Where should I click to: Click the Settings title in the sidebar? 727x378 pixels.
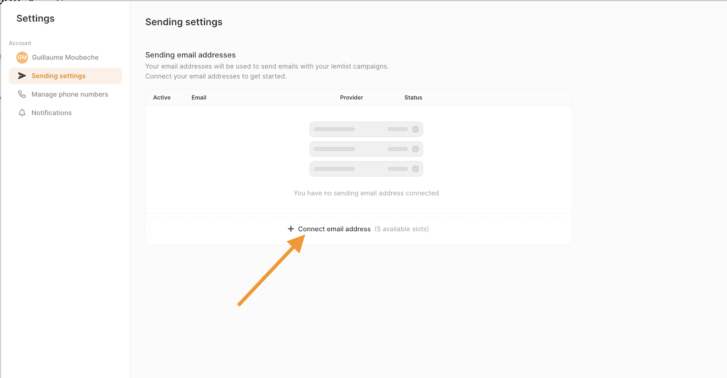(35, 19)
